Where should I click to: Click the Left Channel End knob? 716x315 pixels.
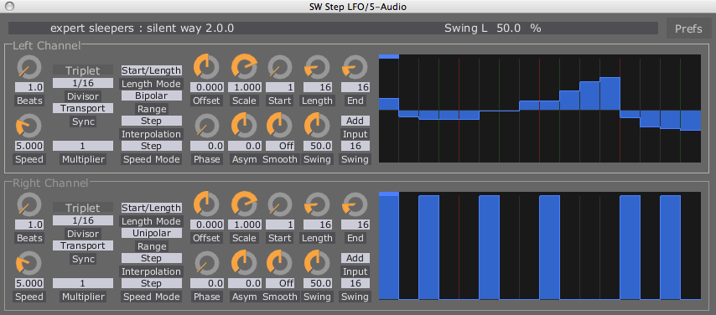tap(355, 67)
